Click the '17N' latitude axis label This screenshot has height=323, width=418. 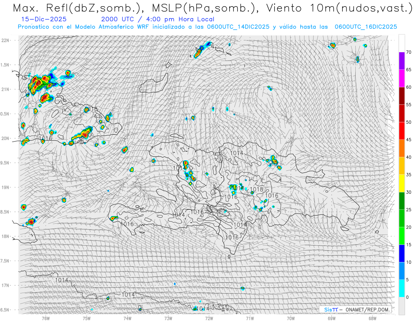(5, 285)
